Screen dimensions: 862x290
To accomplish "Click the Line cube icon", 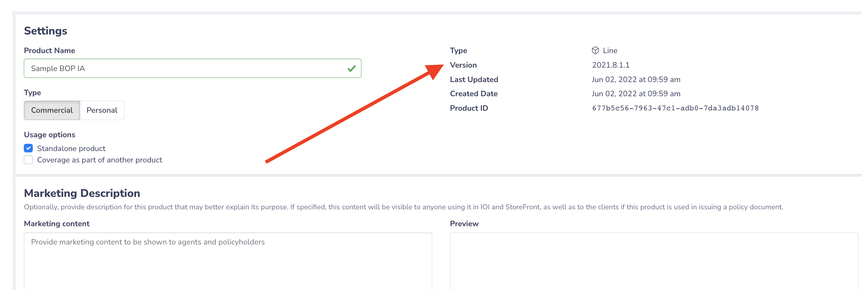I will pyautogui.click(x=595, y=50).
